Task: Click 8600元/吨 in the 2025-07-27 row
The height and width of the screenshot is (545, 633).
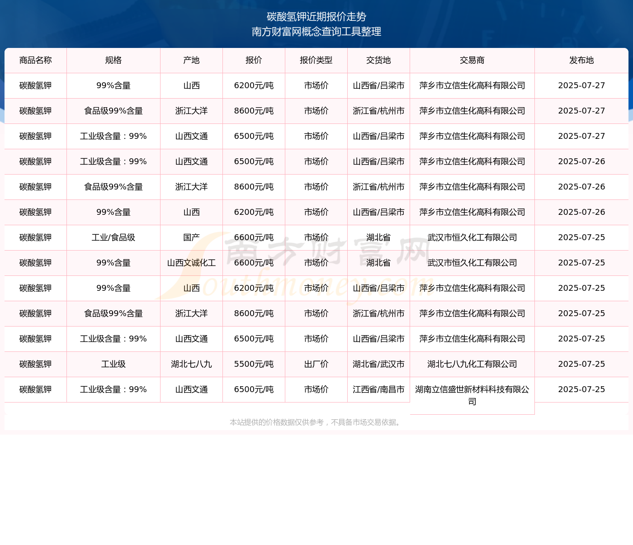Action: point(254,111)
